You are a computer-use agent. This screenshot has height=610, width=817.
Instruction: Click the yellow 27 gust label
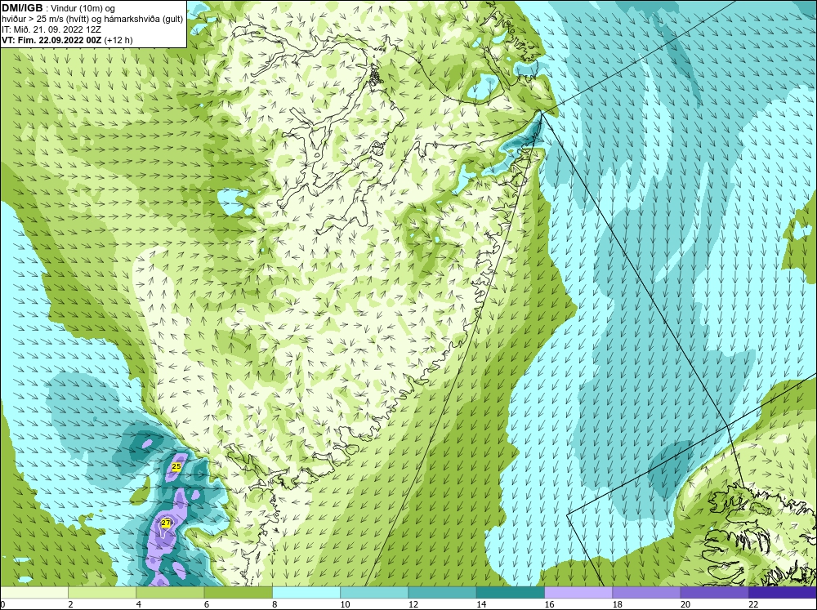(x=166, y=523)
